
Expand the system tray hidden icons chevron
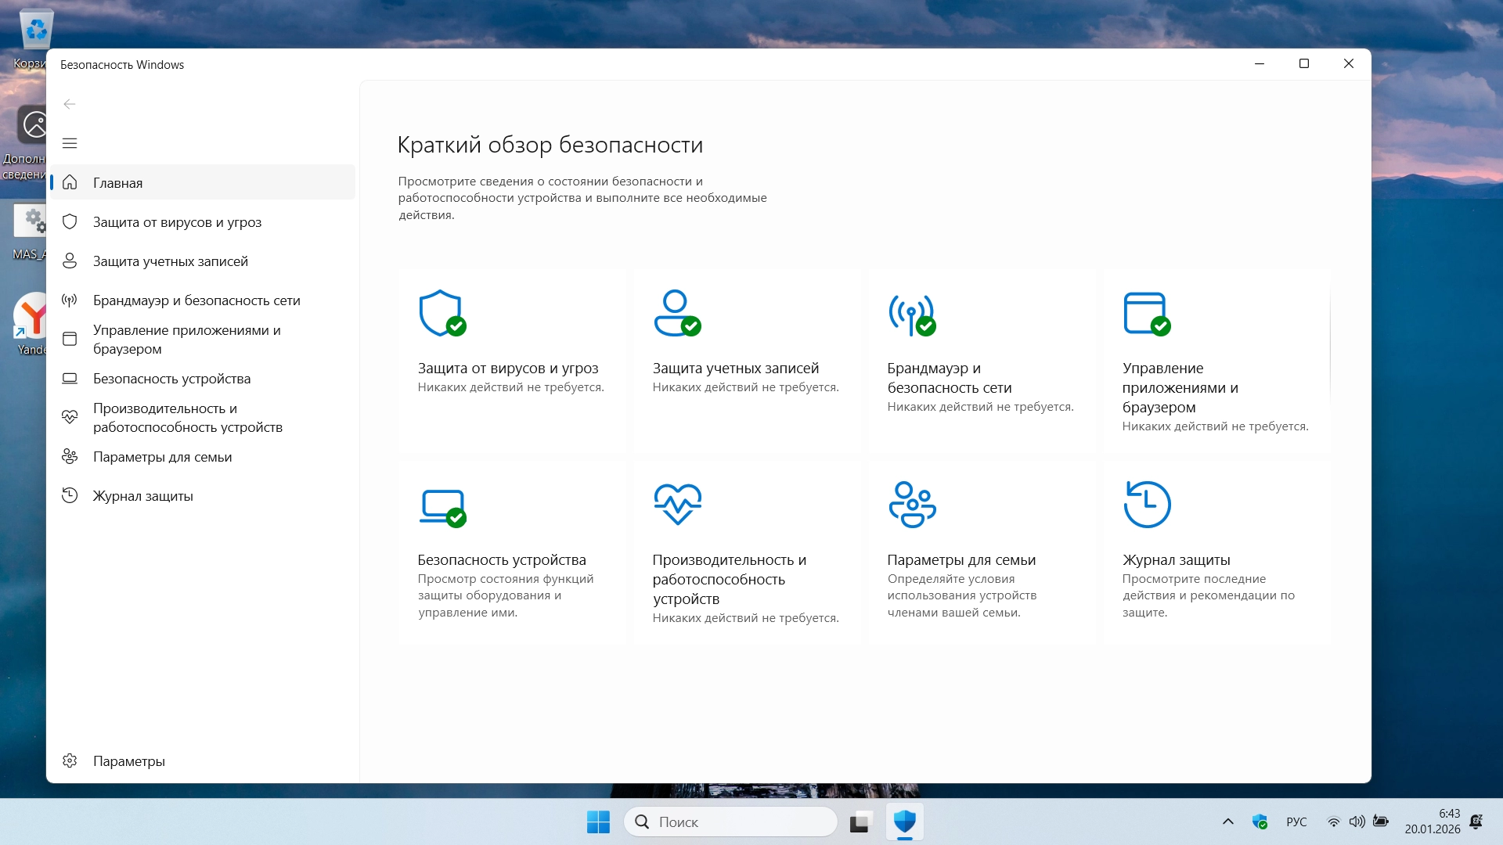point(1227,822)
